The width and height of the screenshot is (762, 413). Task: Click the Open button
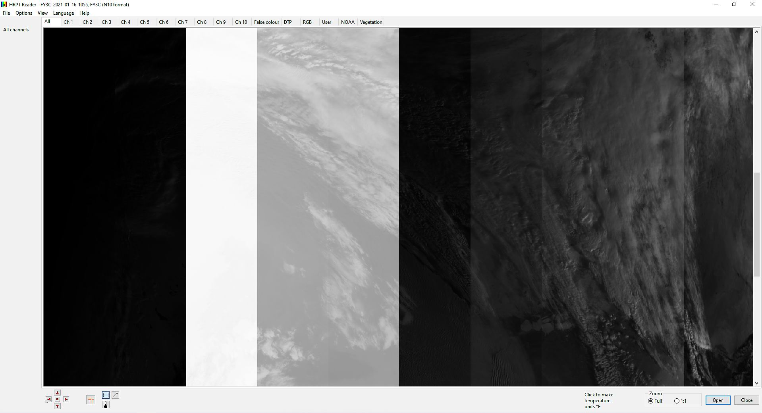(x=718, y=400)
